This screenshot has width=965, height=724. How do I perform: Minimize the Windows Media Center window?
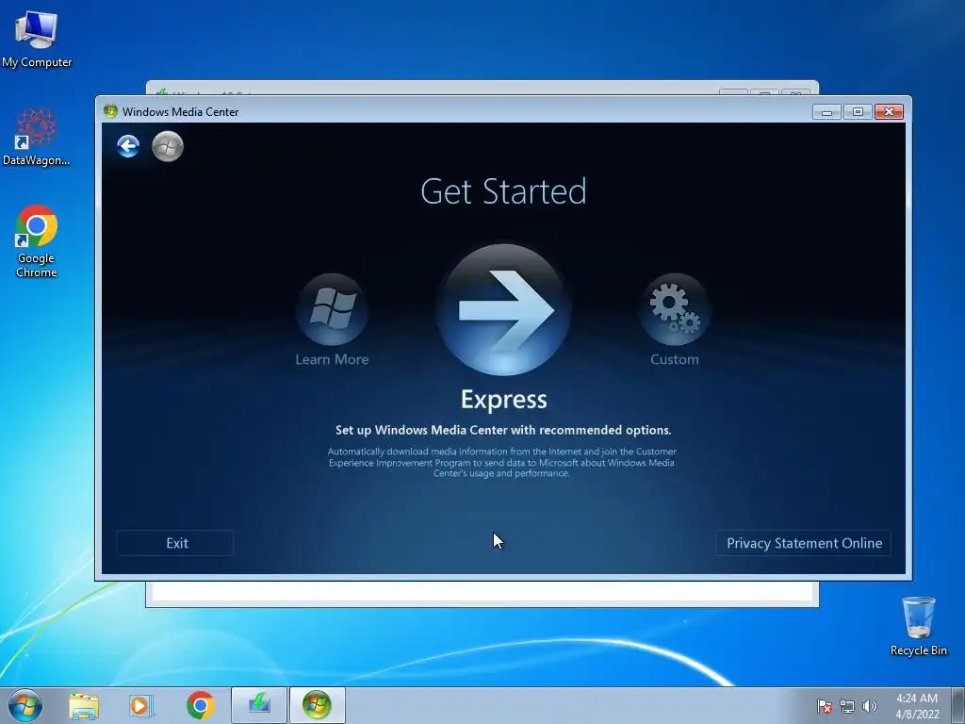[x=826, y=112]
